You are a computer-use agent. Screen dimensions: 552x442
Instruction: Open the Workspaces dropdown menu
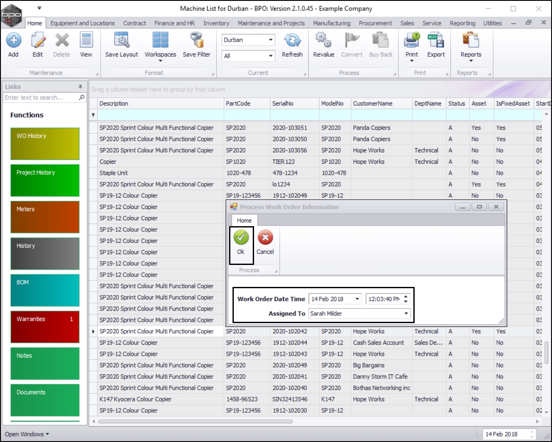coord(160,61)
